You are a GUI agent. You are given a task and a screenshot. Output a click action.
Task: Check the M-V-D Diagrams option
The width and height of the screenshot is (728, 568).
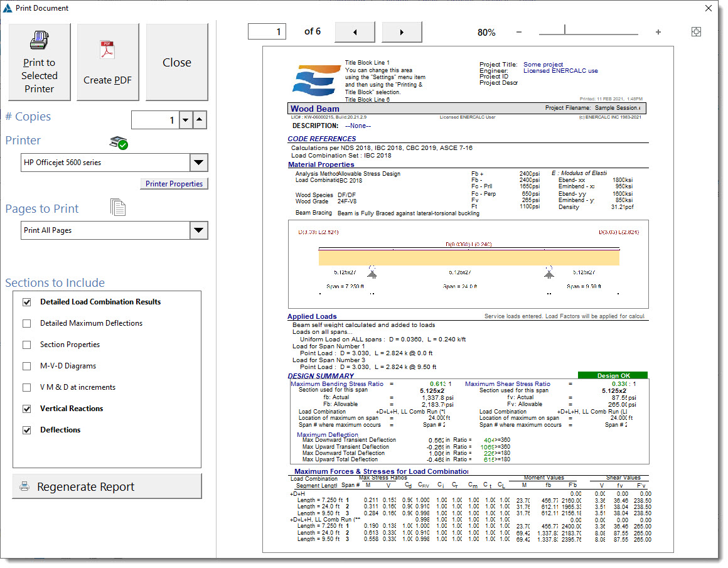click(x=27, y=366)
